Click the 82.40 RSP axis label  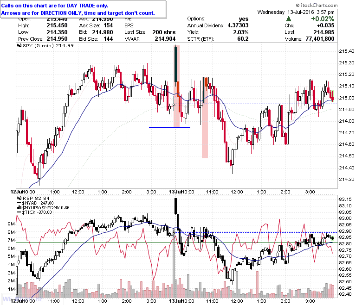[x=345, y=294]
